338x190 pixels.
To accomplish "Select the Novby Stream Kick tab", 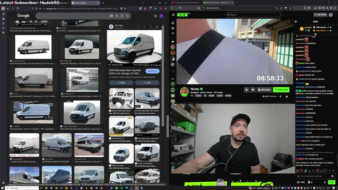I will [218, 3].
